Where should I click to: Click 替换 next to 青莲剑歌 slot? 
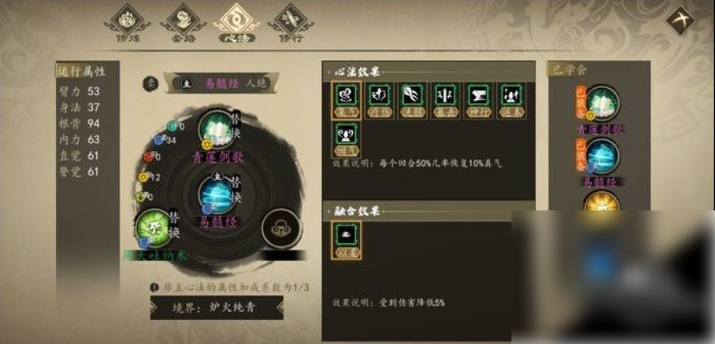coord(236,125)
